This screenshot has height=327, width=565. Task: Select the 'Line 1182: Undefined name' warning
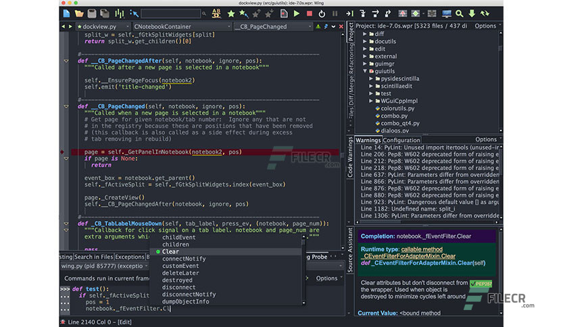[x=408, y=209]
